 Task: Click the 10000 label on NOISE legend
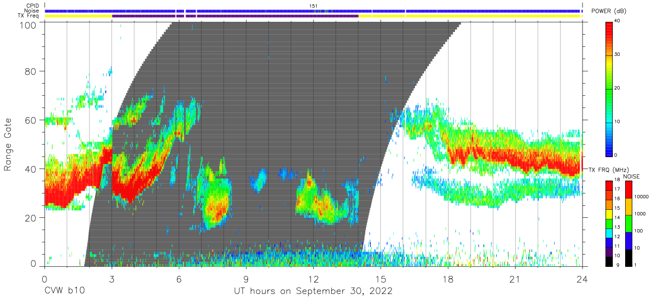[x=641, y=197]
